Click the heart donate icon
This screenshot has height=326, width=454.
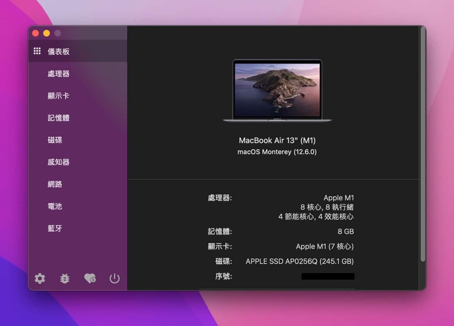click(x=90, y=279)
